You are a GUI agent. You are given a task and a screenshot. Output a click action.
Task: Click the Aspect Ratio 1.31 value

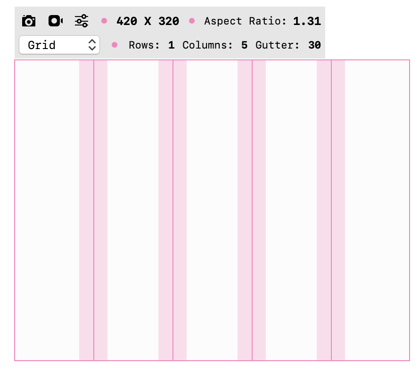(x=307, y=21)
